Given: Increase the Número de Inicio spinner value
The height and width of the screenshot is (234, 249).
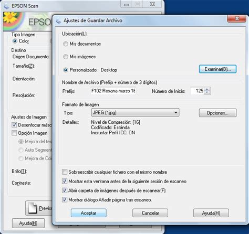Looking at the screenshot, I should pos(207,89).
